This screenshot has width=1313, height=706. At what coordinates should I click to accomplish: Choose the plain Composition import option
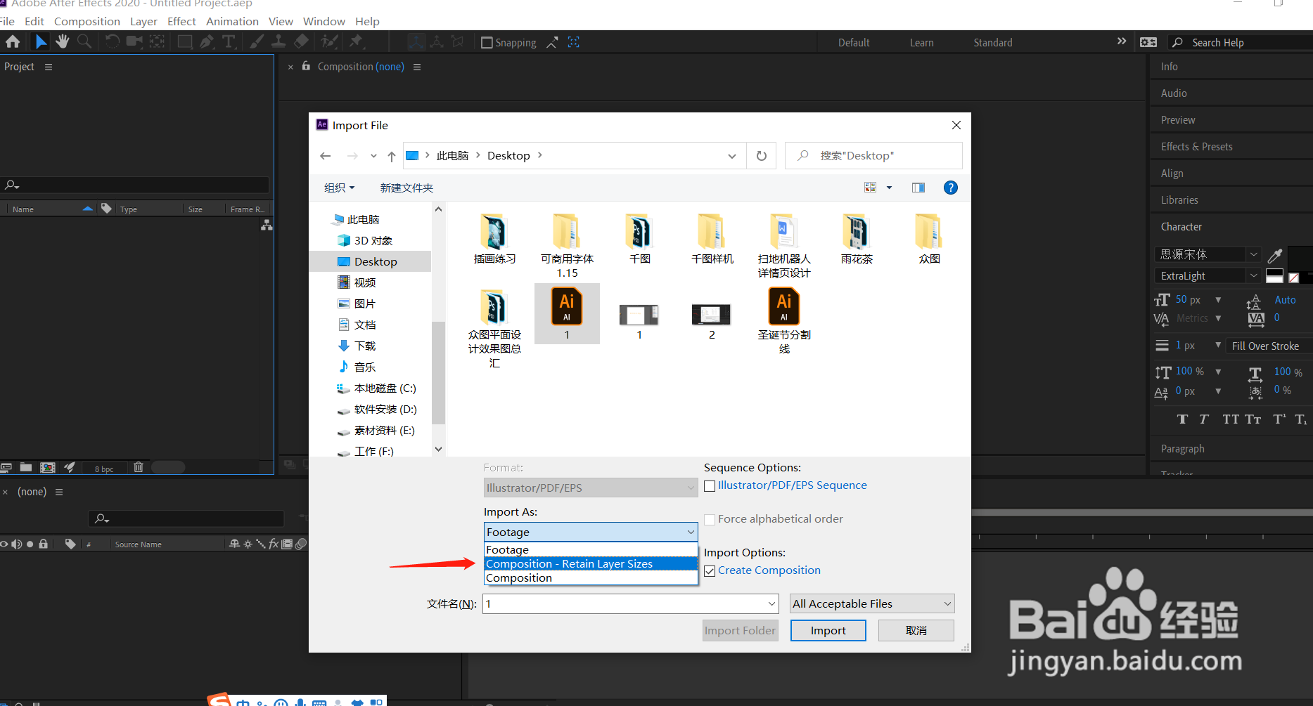pos(591,578)
